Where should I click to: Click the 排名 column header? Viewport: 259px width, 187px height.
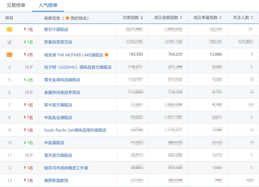pos(9,18)
